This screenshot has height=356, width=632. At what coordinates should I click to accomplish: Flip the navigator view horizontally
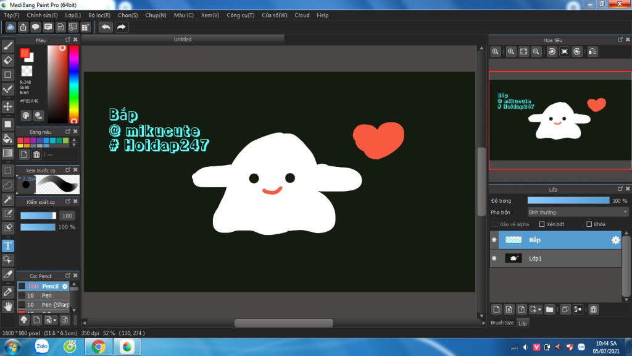[x=592, y=52]
